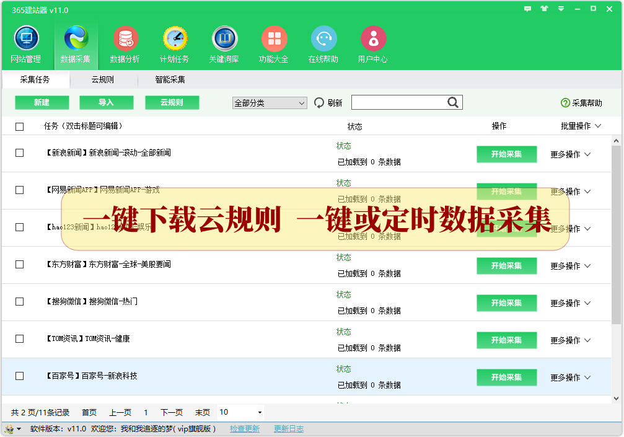The image size is (624, 437).
Task: Click the feedback chat icon in title bar
Action: [x=528, y=9]
